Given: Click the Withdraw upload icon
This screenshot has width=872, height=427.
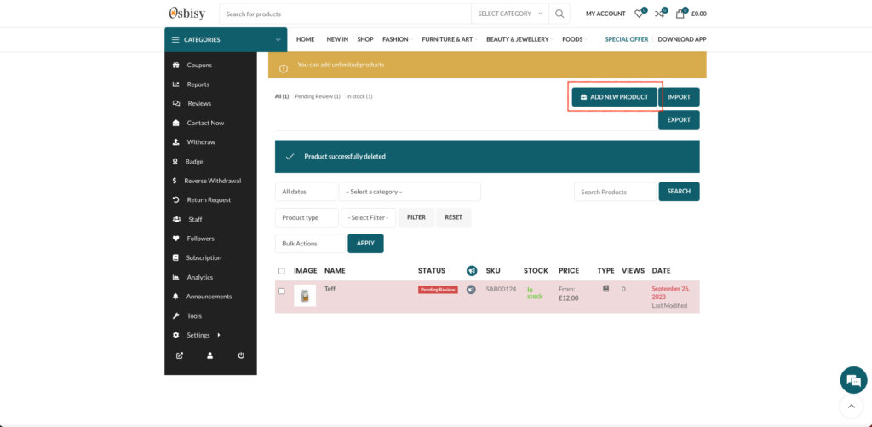Looking at the screenshot, I should coord(175,142).
